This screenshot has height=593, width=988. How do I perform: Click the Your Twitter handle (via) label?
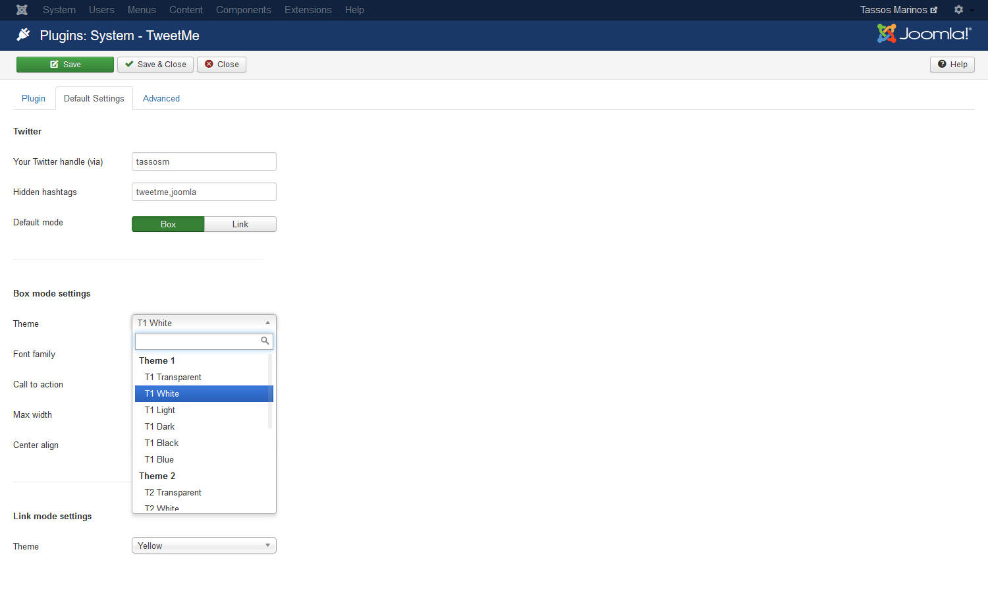point(58,161)
